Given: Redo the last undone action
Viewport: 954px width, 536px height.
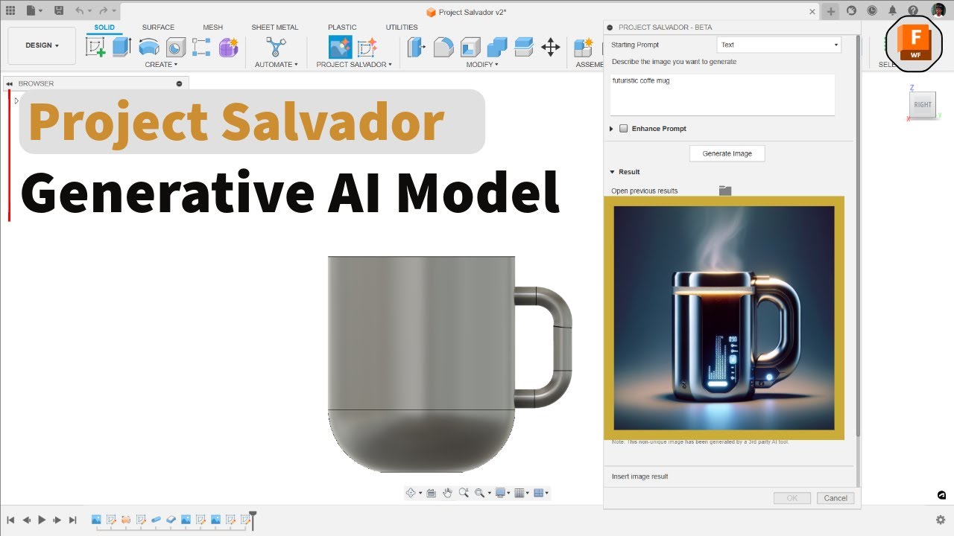Looking at the screenshot, I should 103,10.
